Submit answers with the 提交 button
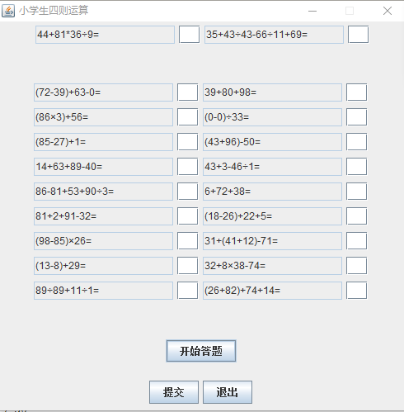This screenshot has height=412, width=404. pyautogui.click(x=174, y=392)
